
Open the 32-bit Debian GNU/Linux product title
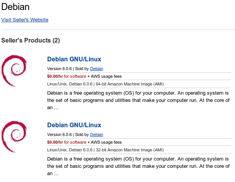coord(74,125)
